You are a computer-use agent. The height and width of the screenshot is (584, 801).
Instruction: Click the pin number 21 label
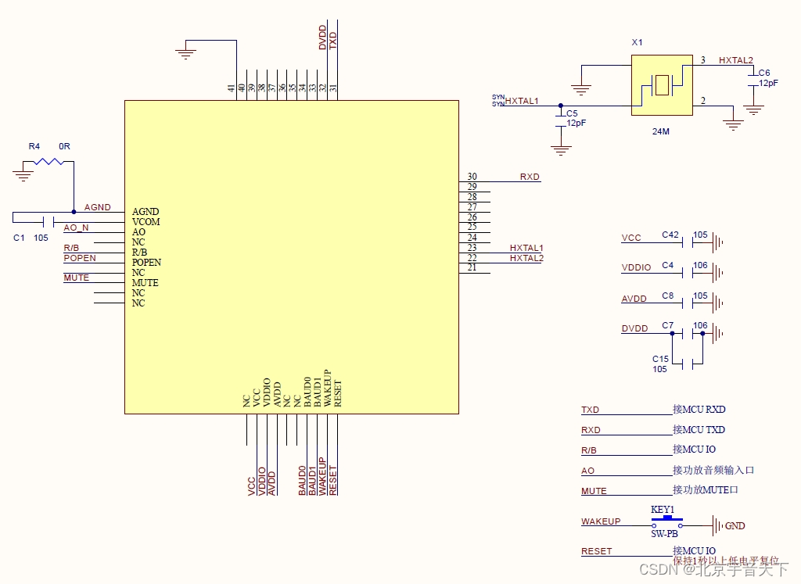pos(472,267)
